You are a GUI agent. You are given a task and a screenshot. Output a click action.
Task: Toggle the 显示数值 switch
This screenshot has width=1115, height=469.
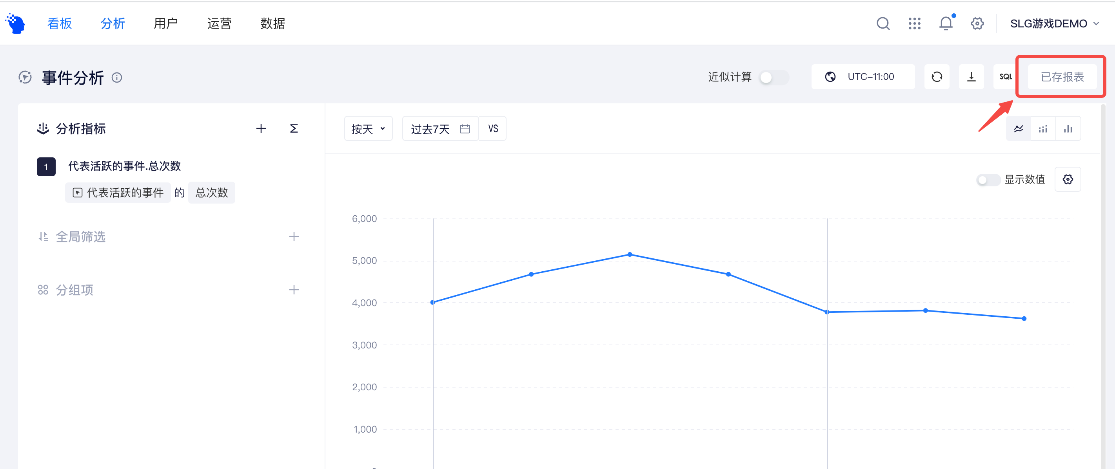click(988, 180)
